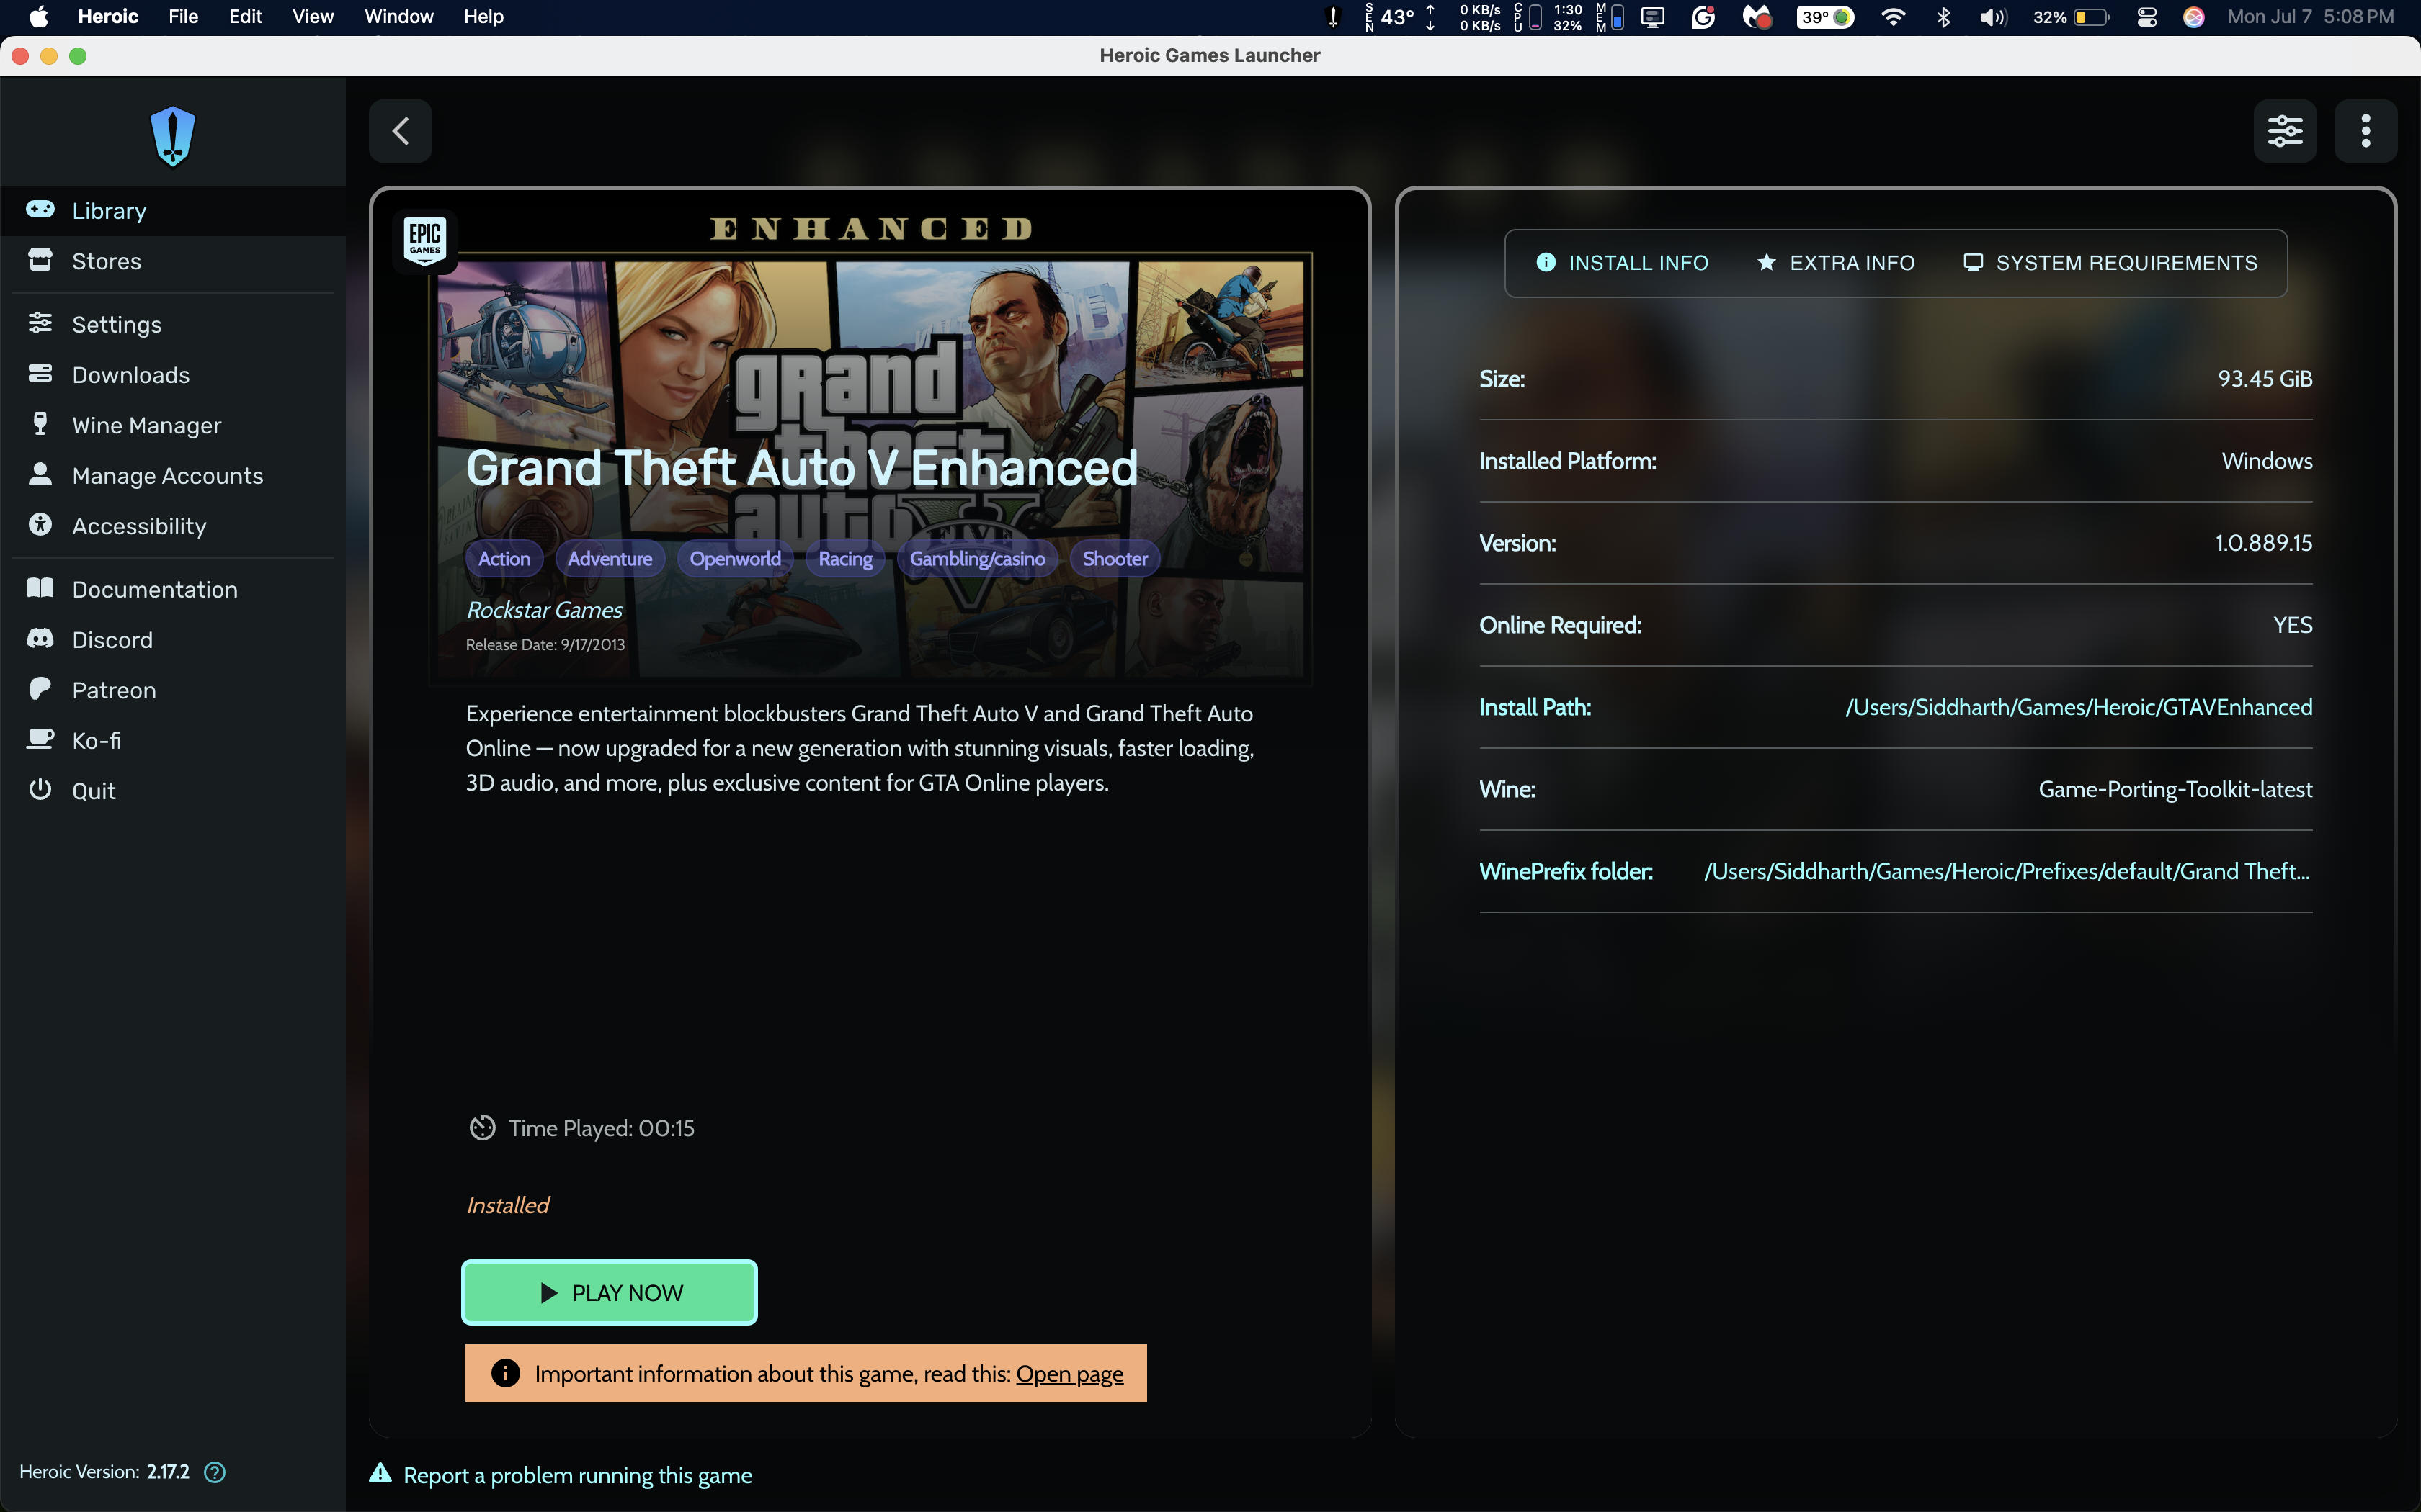Open the File menu

point(183,17)
